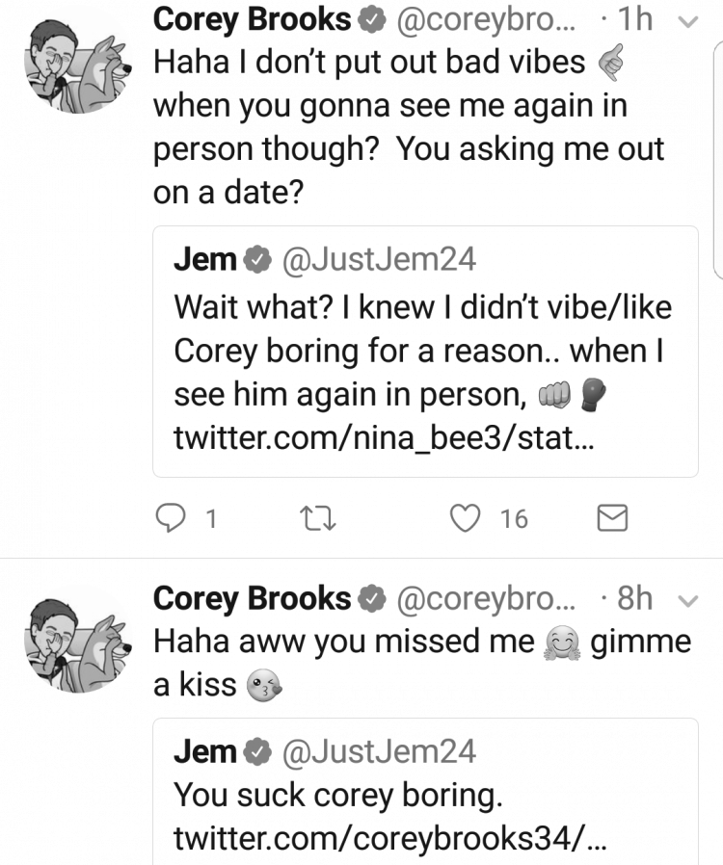Open @JustJem24 handle in second quoted tweet
This screenshot has width=723, height=865.
click(x=379, y=752)
